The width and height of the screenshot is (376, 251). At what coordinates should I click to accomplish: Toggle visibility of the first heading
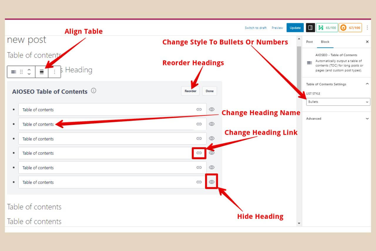211,109
